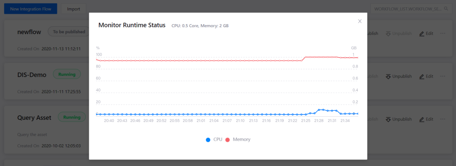Click the Running status badge for DIS-Demo
The image size is (456, 166).
click(67, 74)
